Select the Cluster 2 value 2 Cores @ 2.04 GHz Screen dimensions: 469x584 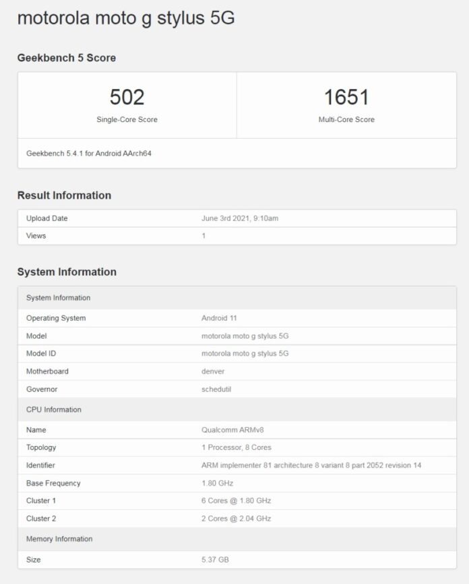point(237,519)
